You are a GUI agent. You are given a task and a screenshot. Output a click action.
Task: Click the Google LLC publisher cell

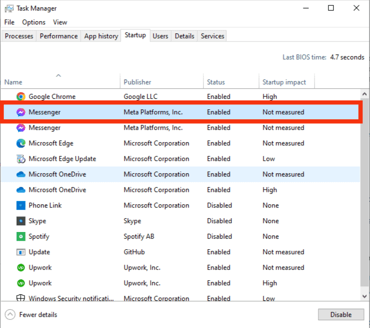(141, 97)
